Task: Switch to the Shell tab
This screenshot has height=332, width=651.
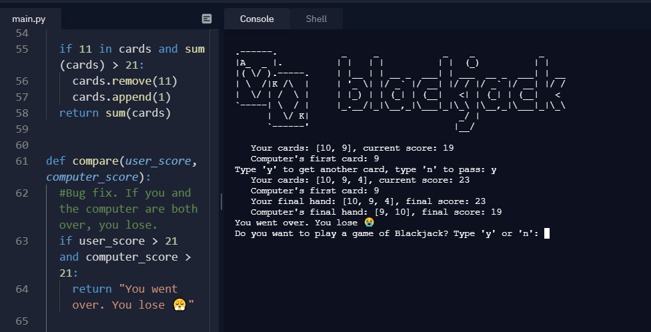Action: (x=316, y=19)
